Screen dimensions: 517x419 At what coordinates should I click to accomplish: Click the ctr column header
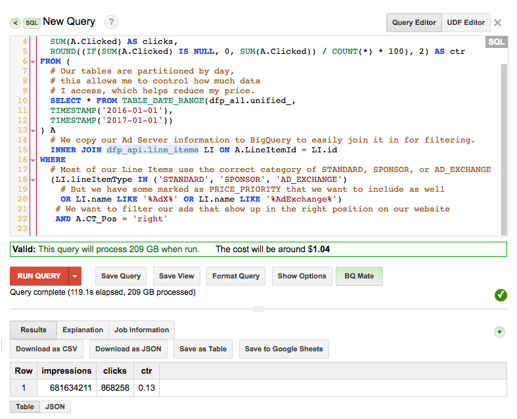coord(146,371)
